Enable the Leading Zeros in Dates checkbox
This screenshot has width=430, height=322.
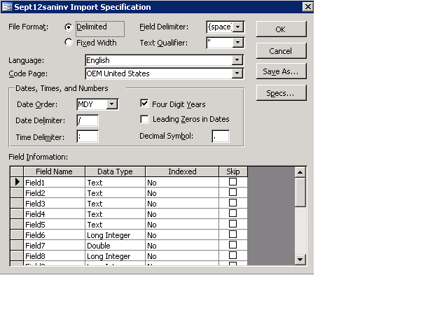pos(145,119)
